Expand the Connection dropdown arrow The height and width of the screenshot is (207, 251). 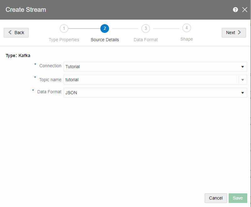(x=243, y=67)
